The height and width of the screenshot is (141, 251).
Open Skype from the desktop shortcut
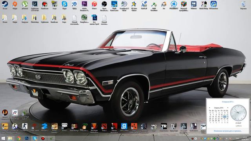pyautogui.click(x=64, y=5)
